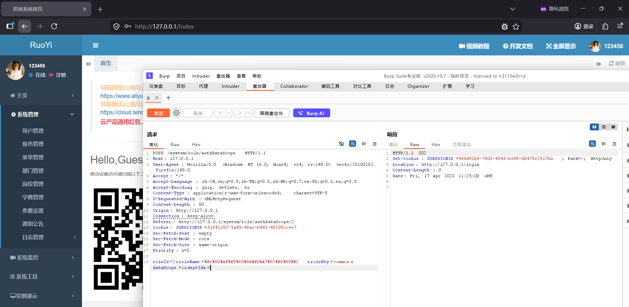Click 跟随重定向 follow redirection button
Viewport: 629px width, 307px height.
tap(272, 113)
